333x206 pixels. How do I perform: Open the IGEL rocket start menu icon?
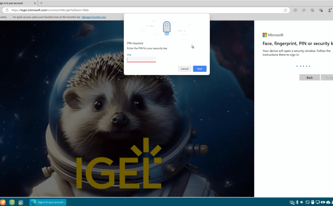tap(3, 202)
